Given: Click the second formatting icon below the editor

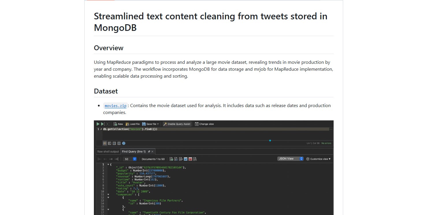Looking at the screenshot, I should pyautogui.click(x=109, y=143).
